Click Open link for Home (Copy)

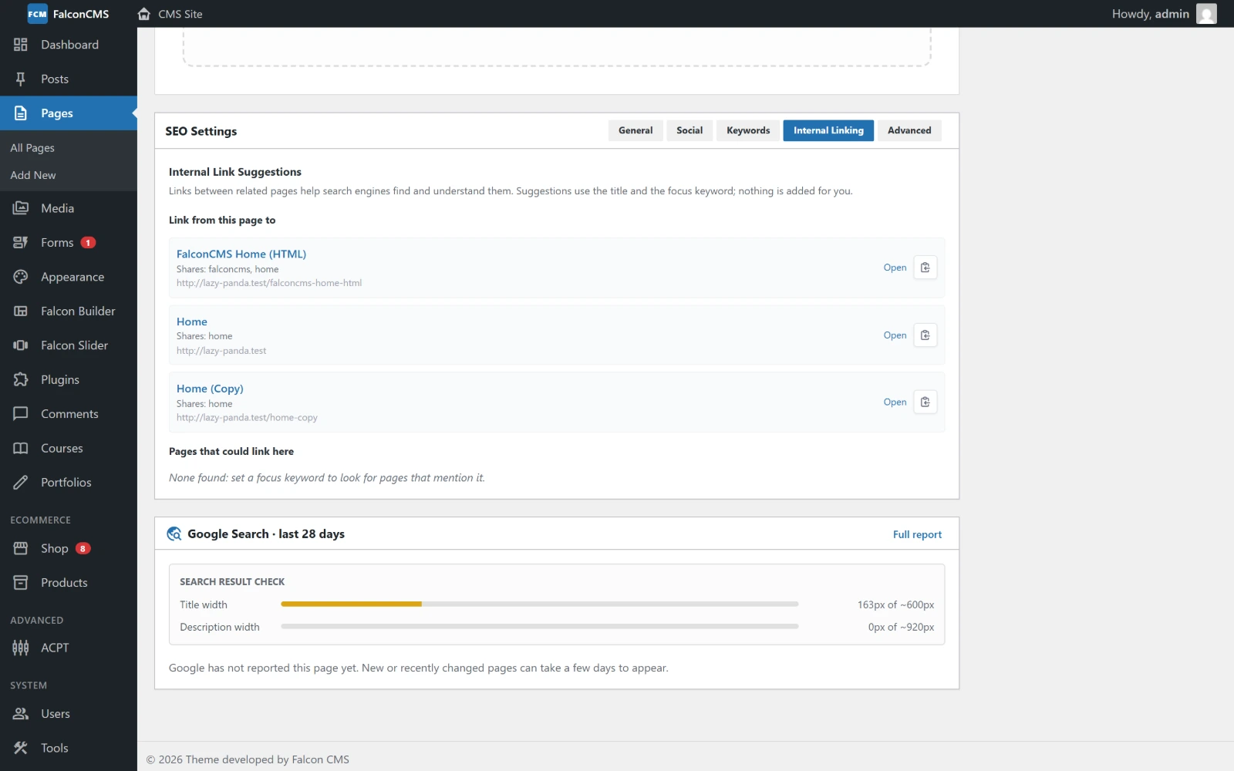pyautogui.click(x=895, y=402)
